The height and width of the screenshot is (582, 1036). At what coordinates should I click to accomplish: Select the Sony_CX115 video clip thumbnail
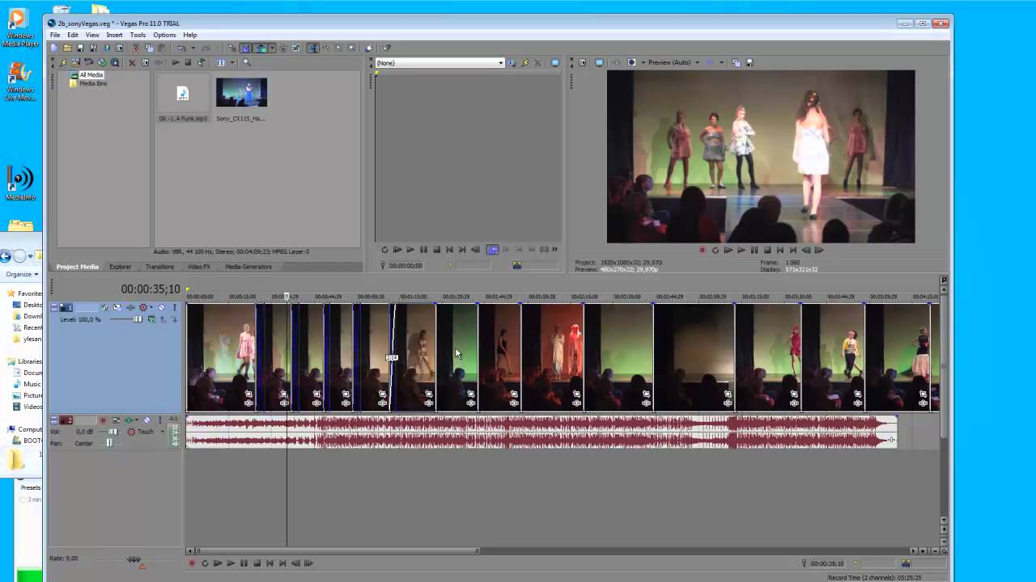coord(241,93)
